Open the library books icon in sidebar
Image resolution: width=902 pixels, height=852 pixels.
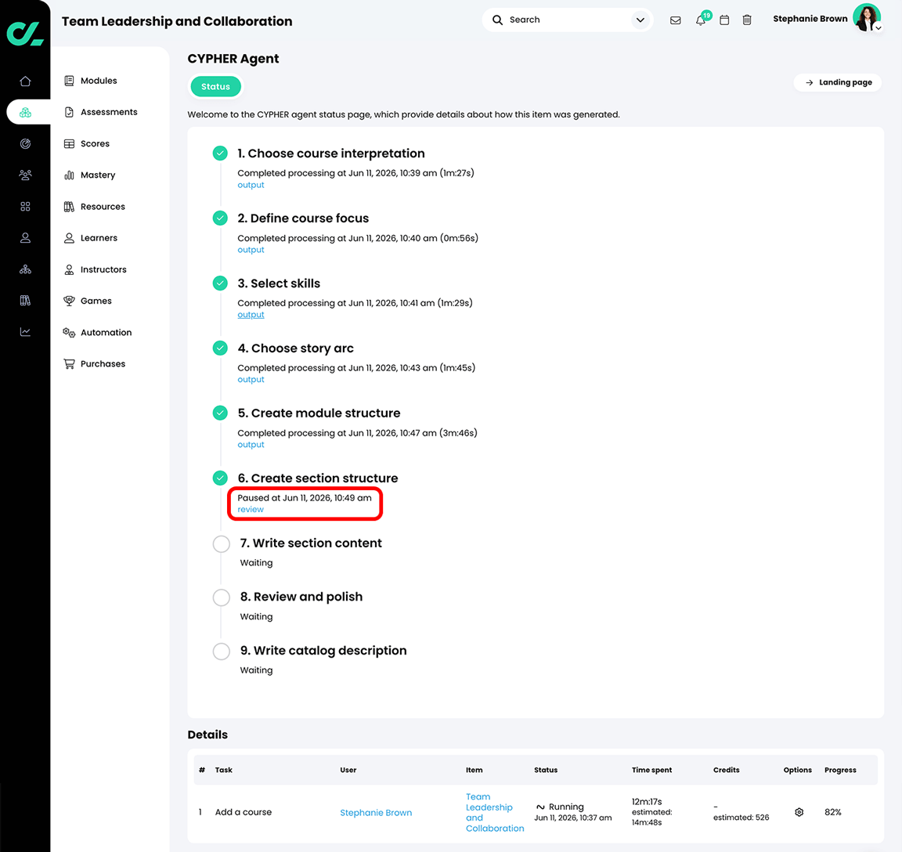[x=25, y=300]
